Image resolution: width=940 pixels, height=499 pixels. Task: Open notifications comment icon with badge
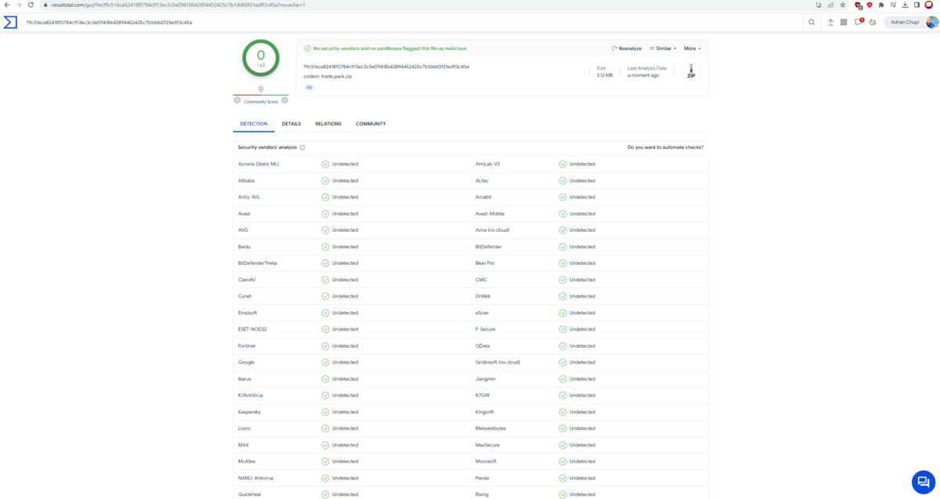click(859, 22)
